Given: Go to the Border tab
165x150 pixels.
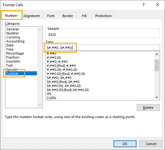Looking at the screenshot, I should coord(67,16).
